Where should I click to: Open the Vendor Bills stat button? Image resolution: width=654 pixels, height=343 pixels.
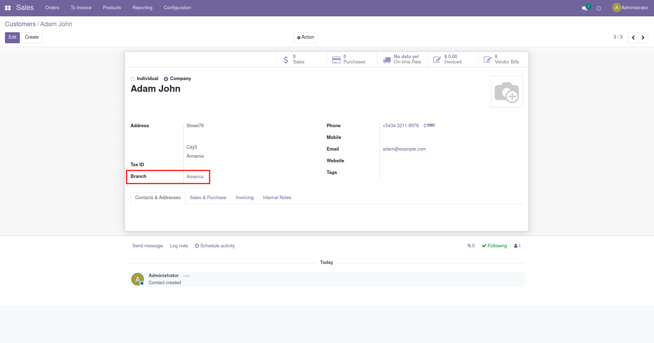(x=503, y=59)
